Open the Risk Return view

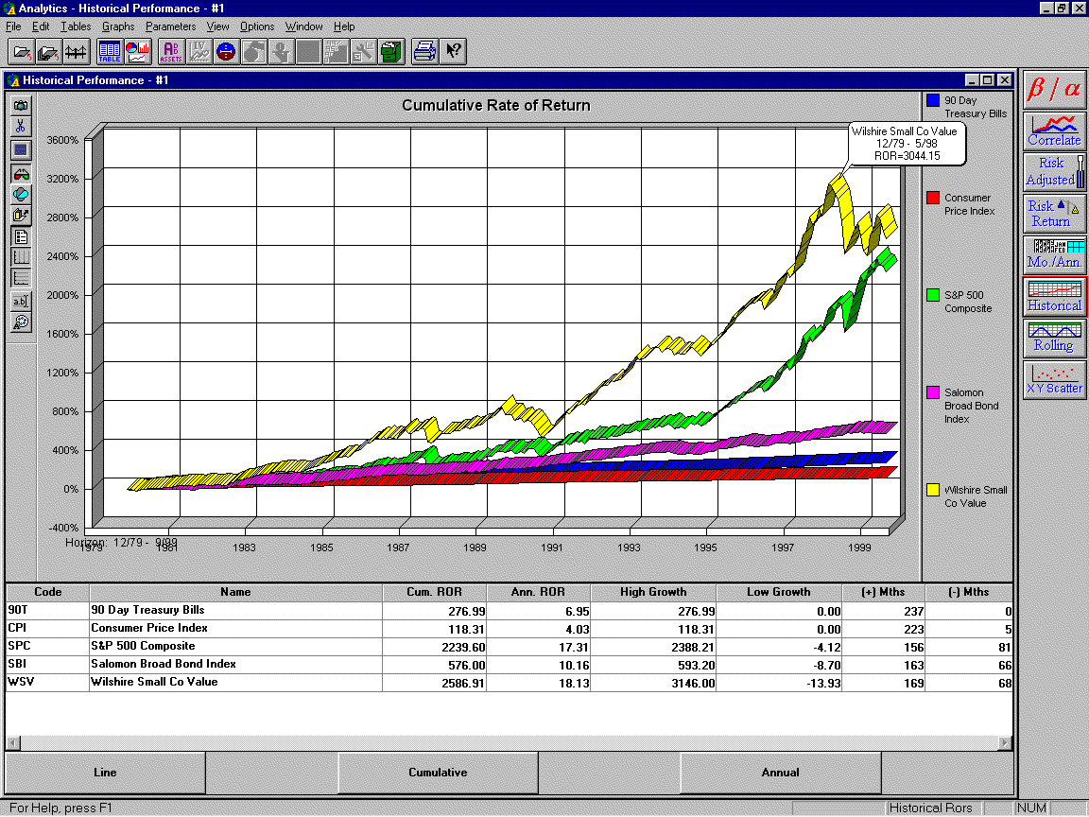[x=1054, y=214]
